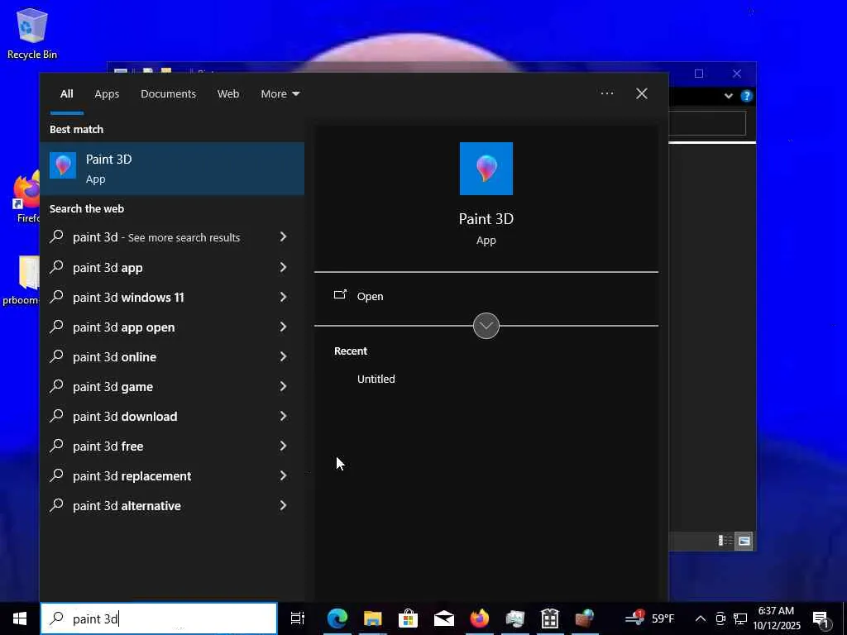Show hidden system tray icons
Viewport: 847px width, 635px height.
(x=700, y=618)
